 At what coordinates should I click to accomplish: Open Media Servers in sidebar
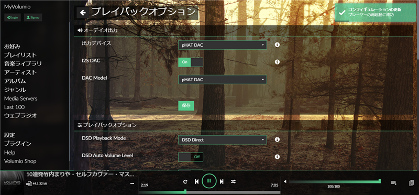click(20, 99)
